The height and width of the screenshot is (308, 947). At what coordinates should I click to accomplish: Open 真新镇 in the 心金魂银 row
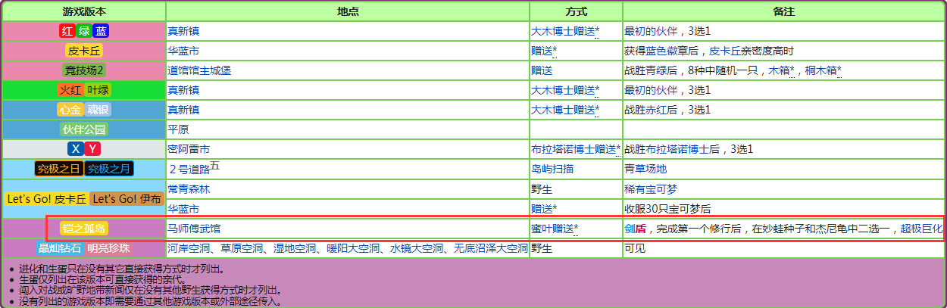[x=183, y=110]
